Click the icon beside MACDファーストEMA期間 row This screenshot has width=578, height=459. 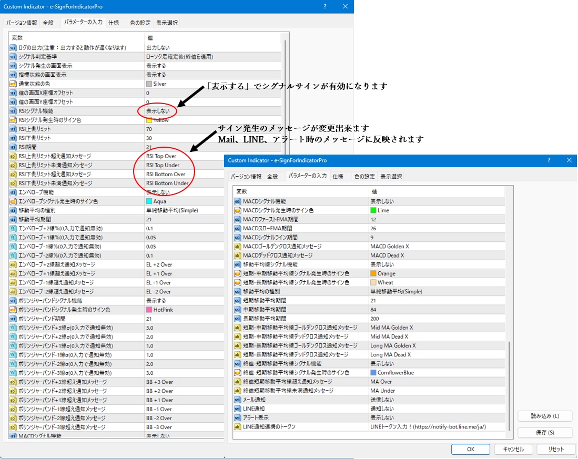(x=237, y=219)
